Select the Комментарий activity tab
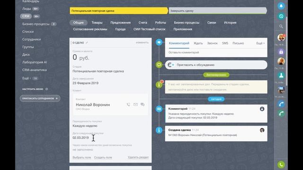Image resolution: width=303 pixels, height=170 pixels. pos(179,43)
